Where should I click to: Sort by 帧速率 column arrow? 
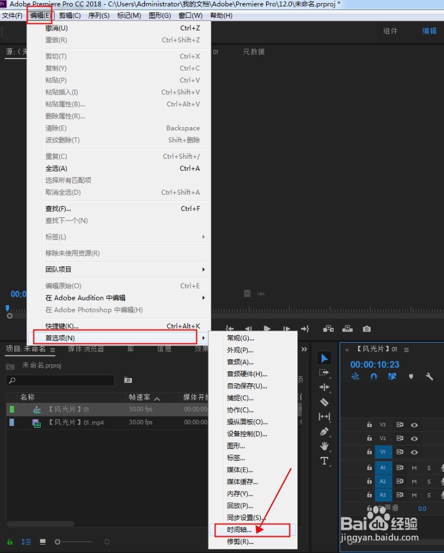pos(157,398)
